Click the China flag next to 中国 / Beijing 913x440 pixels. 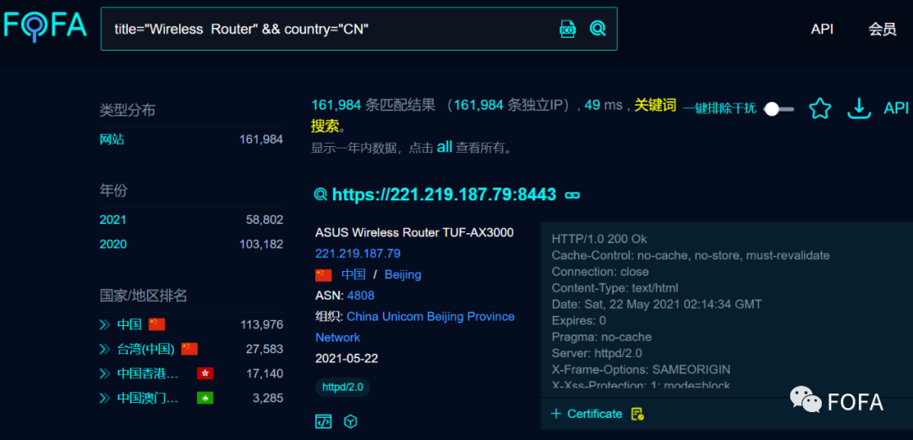(x=323, y=274)
